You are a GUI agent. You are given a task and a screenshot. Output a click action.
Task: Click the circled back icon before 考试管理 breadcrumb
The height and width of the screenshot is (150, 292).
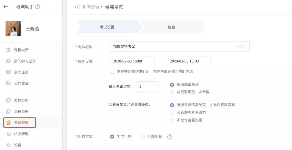[x=78, y=7]
